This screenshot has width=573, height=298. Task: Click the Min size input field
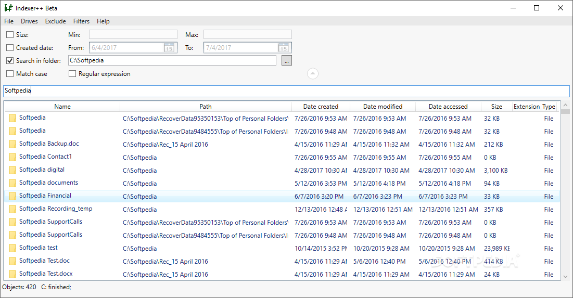click(133, 35)
